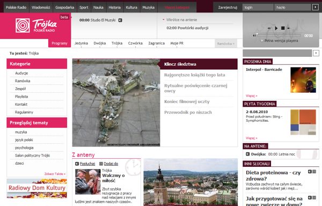Open the Pełna wersja playera link
Viewport: 322px width, 206px height.
(x=281, y=41)
